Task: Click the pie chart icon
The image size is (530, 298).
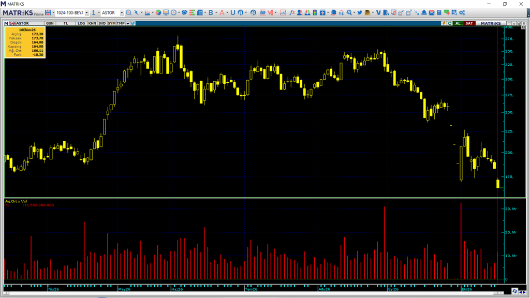Action: [x=158, y=12]
